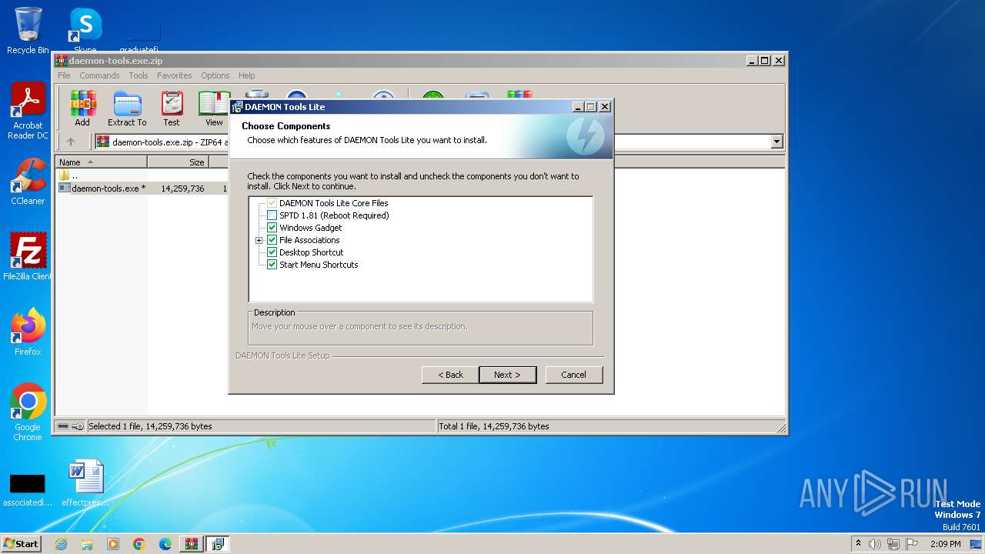Open CCleaner desktop shortcut
The width and height of the screenshot is (985, 554).
coord(28,182)
